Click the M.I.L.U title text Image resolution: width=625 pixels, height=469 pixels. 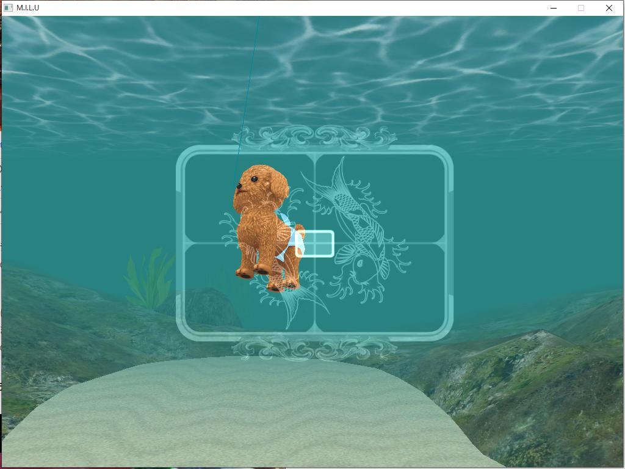tap(28, 8)
